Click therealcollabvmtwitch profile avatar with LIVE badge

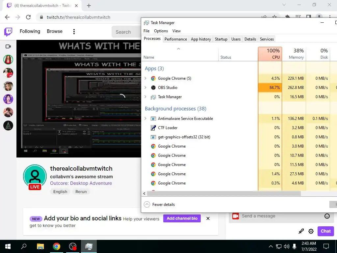(35, 177)
